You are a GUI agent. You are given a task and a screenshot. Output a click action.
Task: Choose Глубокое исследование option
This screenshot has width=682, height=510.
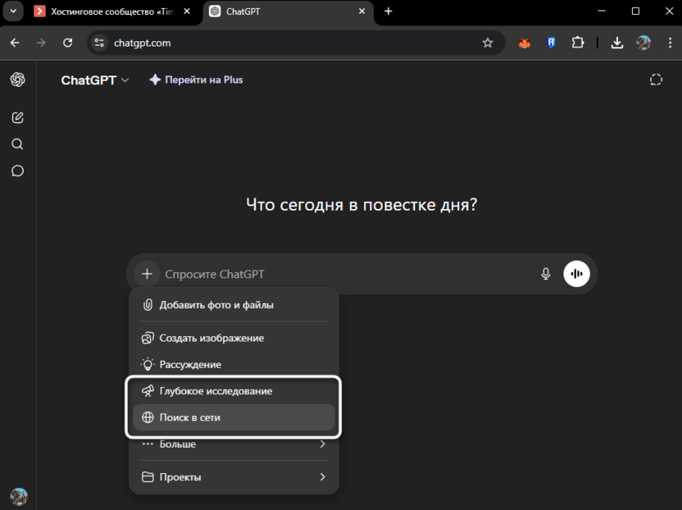pos(234,391)
